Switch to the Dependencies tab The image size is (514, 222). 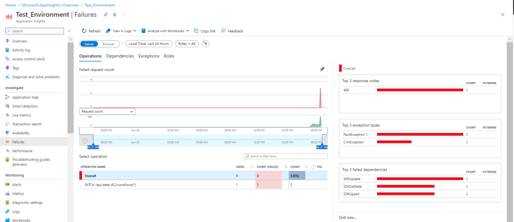120,56
